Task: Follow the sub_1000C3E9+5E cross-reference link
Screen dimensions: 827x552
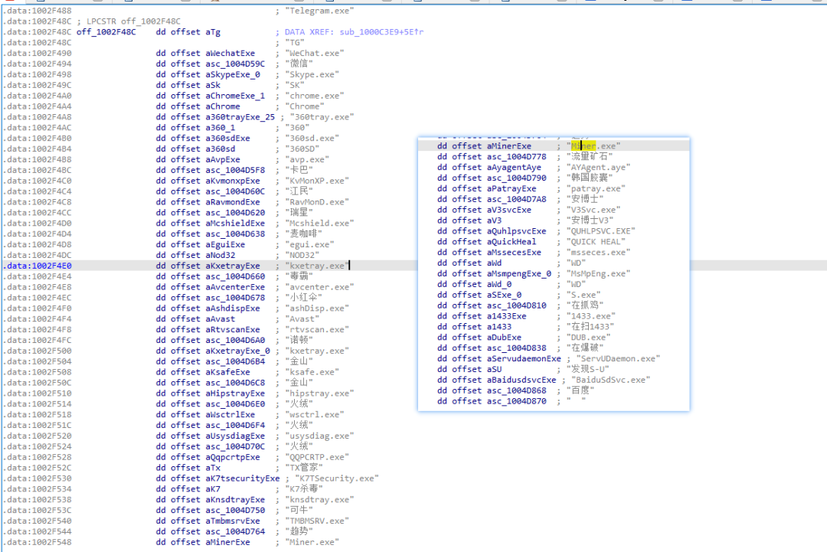Action: point(381,32)
